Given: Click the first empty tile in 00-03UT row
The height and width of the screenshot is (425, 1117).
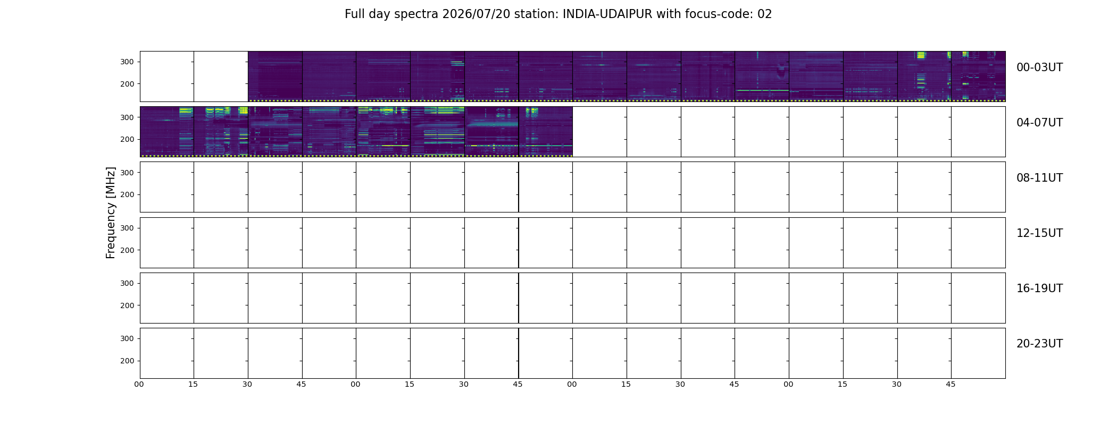Looking at the screenshot, I should click(x=167, y=76).
